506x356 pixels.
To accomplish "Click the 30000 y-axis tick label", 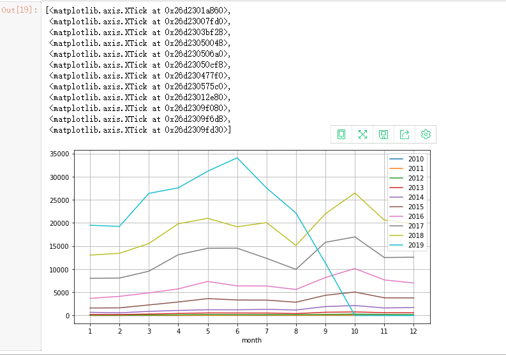I will (x=59, y=177).
